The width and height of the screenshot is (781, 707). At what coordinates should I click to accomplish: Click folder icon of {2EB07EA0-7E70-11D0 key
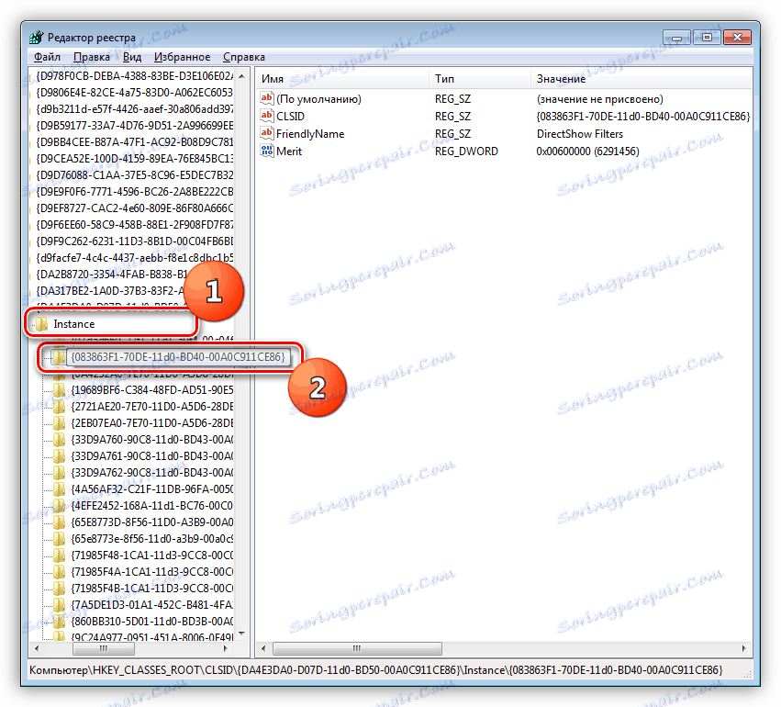coord(59,423)
